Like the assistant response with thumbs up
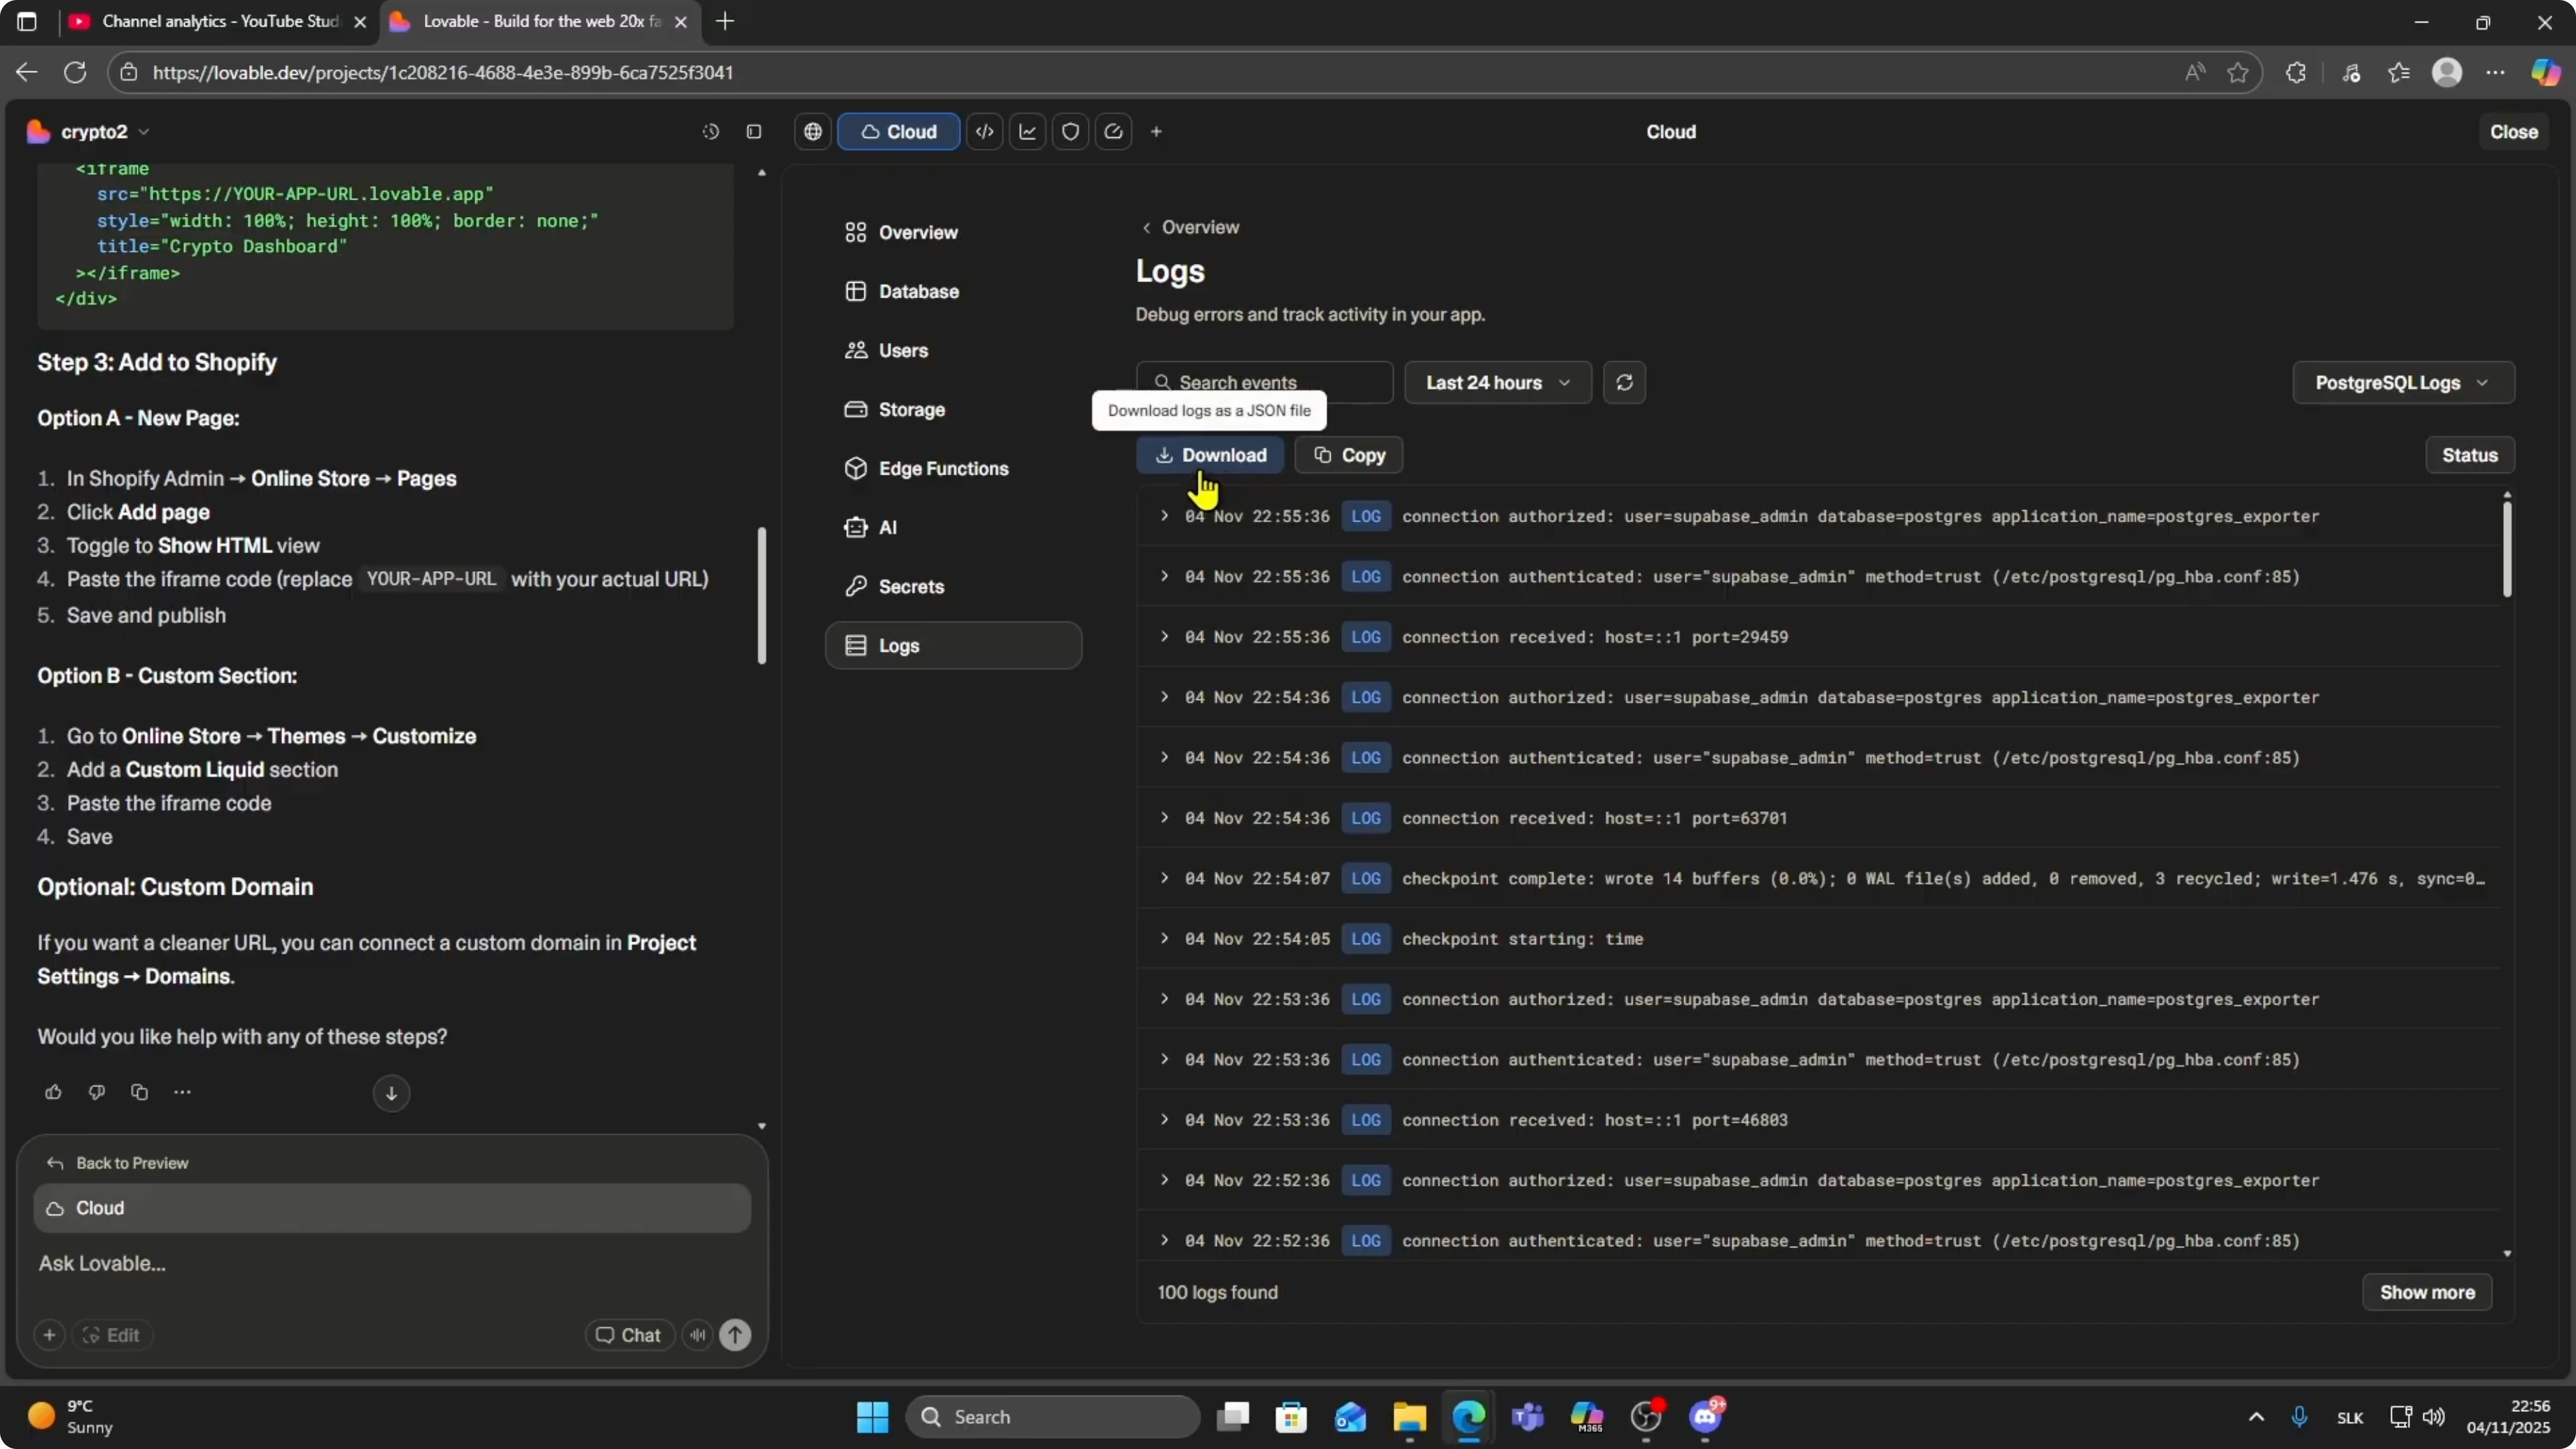This screenshot has height=1449, width=2576. coord(53,1092)
